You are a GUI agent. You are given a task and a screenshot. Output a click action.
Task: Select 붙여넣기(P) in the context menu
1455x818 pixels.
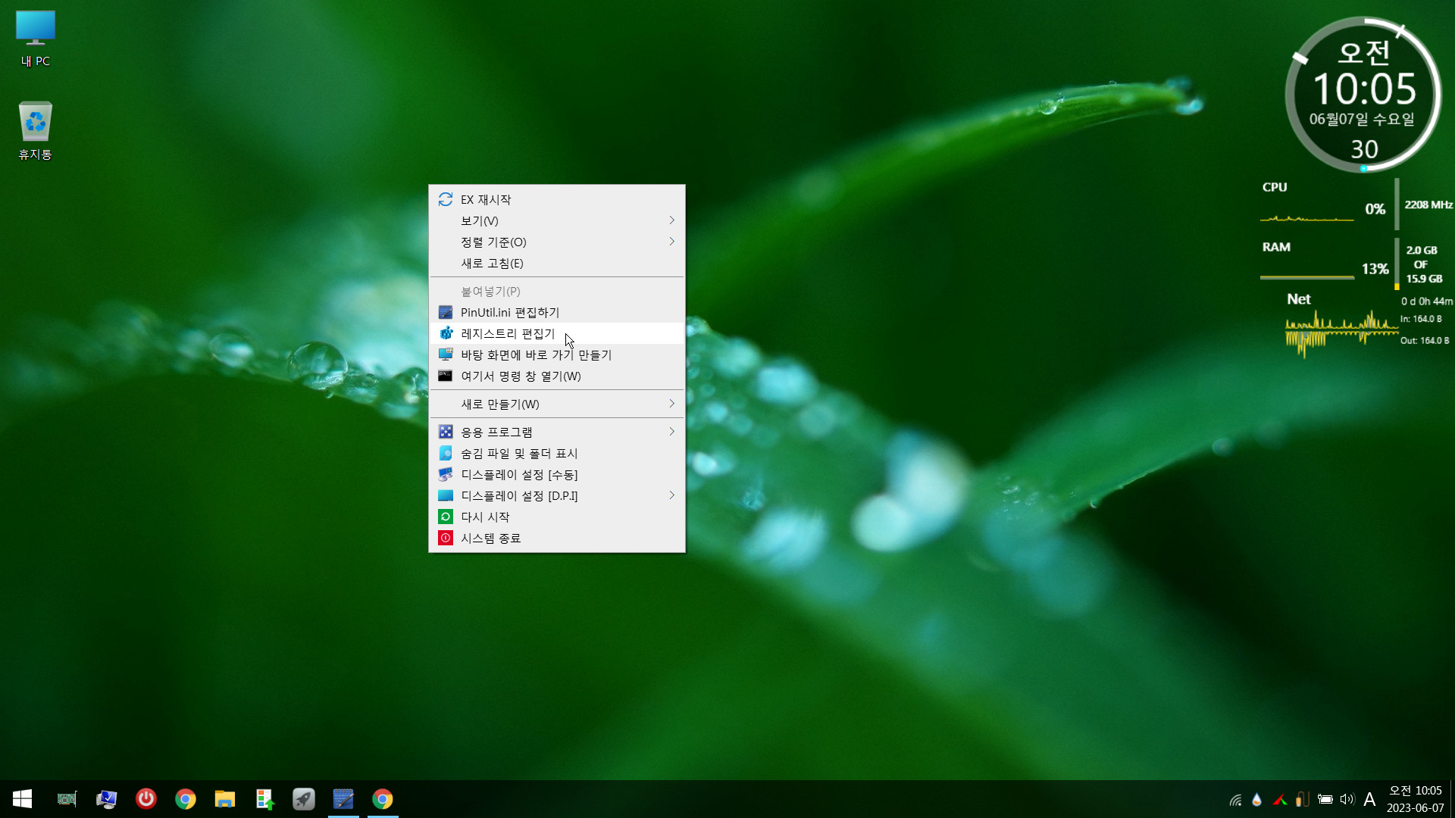tap(557, 291)
